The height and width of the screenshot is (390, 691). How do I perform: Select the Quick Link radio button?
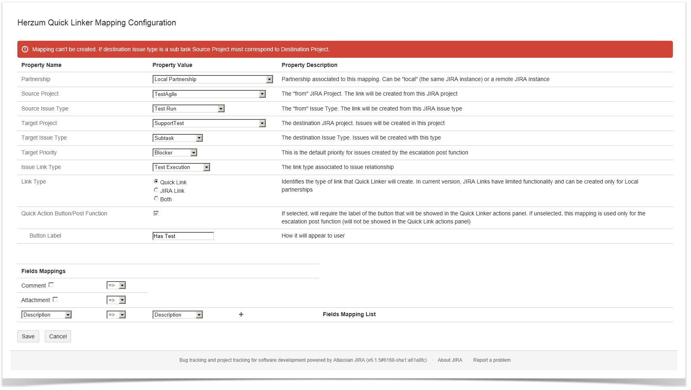pos(156,182)
